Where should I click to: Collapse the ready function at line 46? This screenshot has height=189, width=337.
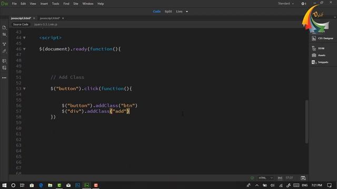[x=24, y=49]
